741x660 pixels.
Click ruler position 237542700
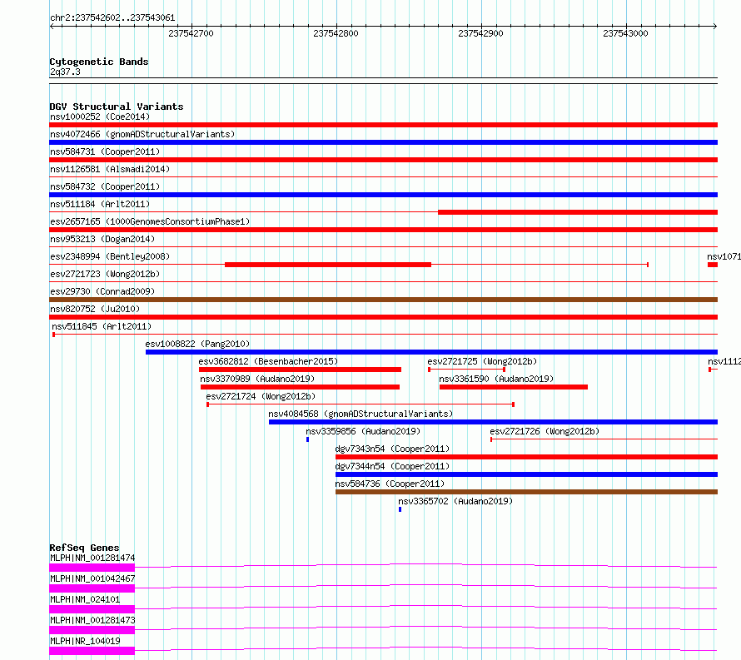[191, 33]
